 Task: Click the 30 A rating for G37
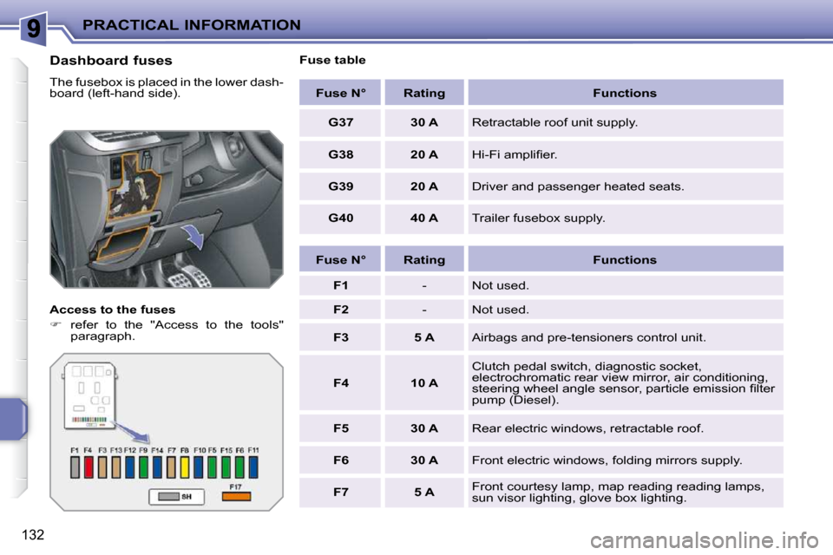tap(424, 122)
